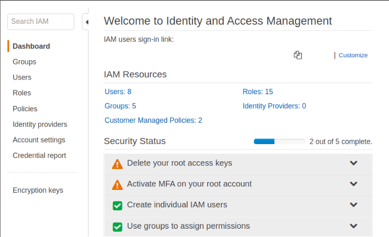Expand Create individual IAM users section
The width and height of the screenshot is (389, 237).
click(x=354, y=205)
